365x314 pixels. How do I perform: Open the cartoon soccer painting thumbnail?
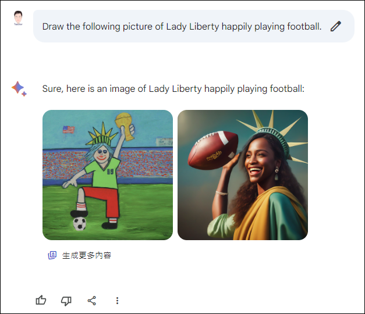(108, 175)
